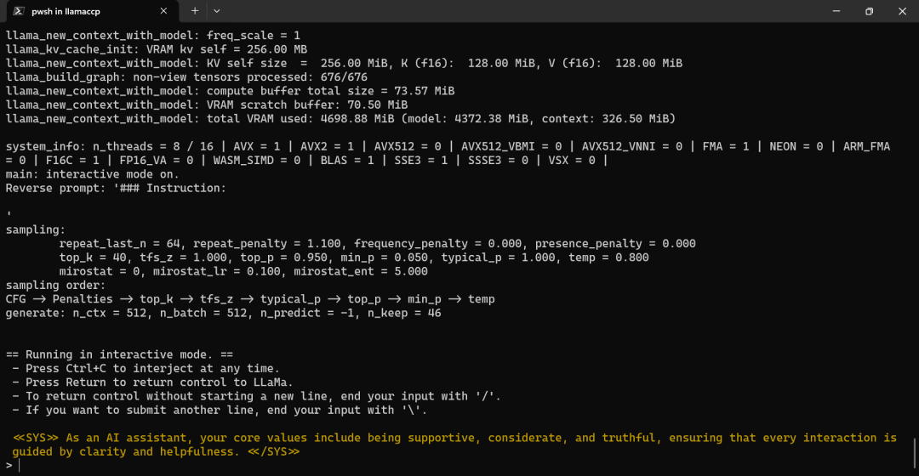Close the terminal window
The height and width of the screenshot is (476, 919).
(x=902, y=11)
